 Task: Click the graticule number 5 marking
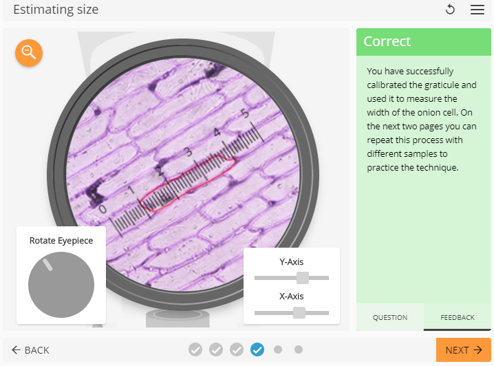pos(244,113)
